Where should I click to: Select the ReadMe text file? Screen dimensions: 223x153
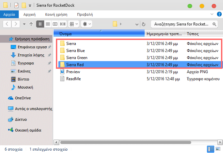(74, 79)
